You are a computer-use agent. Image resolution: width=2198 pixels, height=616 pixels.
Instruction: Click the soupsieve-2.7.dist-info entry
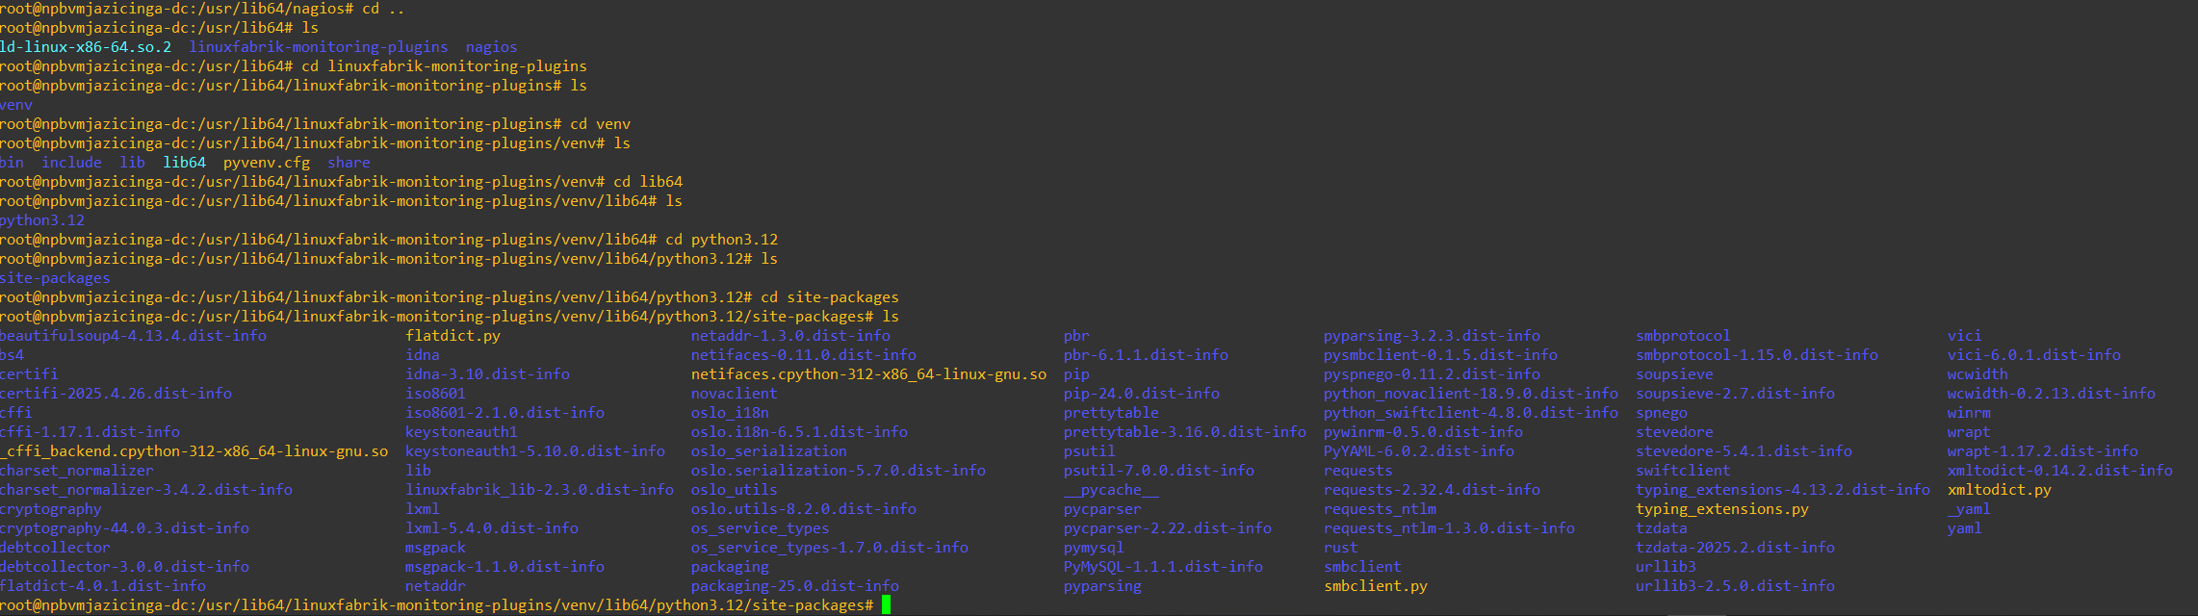pyautogui.click(x=1735, y=394)
